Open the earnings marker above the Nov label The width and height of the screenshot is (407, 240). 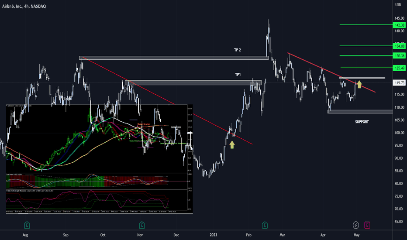click(142, 225)
